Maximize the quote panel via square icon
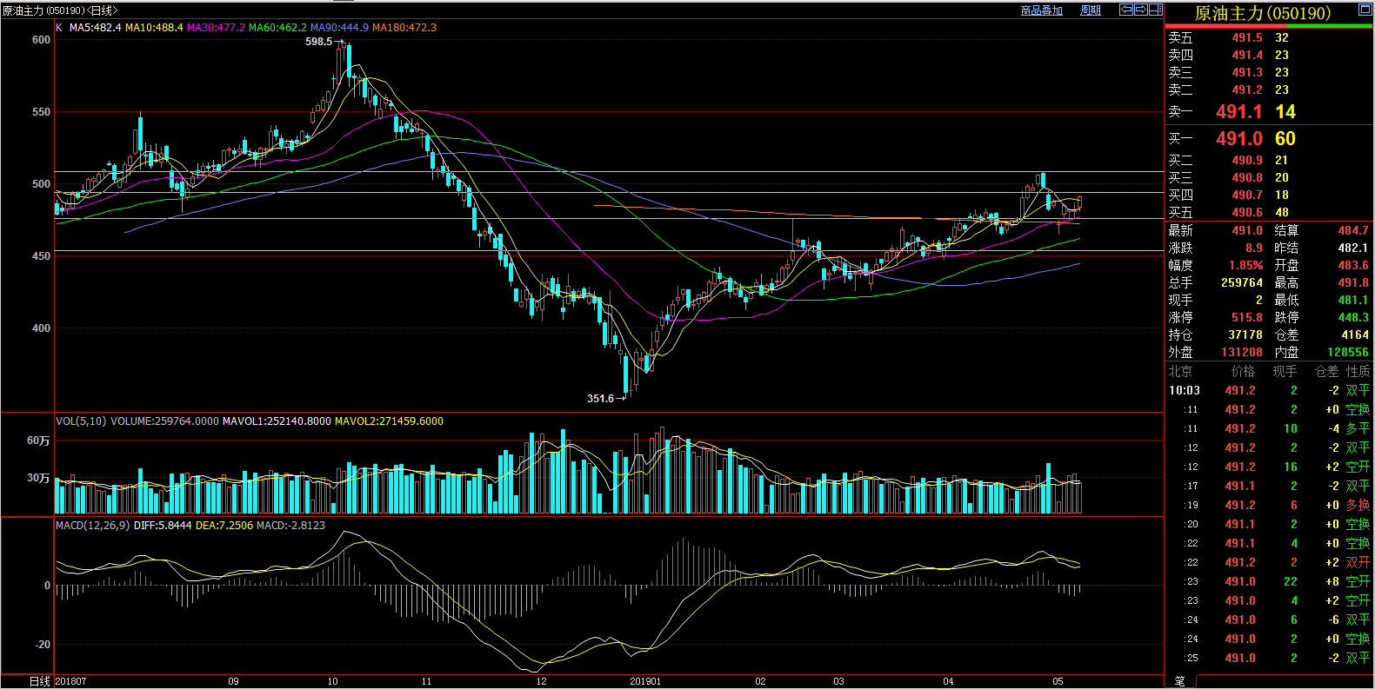Screen dimensions: 1375x689 click(1365, 10)
